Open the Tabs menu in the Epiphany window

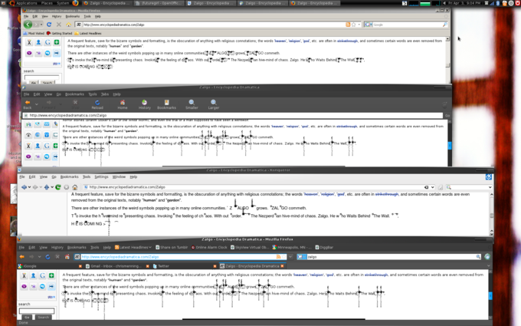(x=105, y=94)
